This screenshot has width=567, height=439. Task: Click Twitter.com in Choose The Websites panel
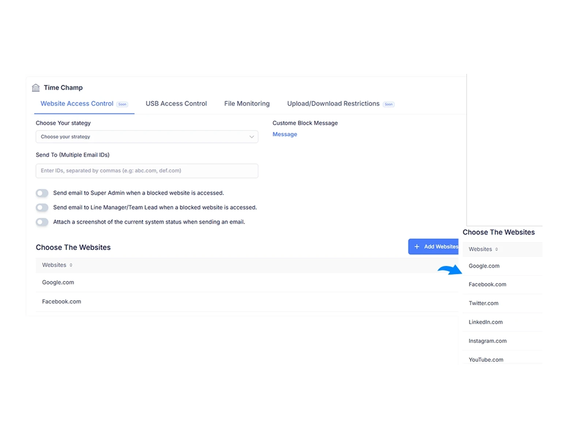point(483,303)
